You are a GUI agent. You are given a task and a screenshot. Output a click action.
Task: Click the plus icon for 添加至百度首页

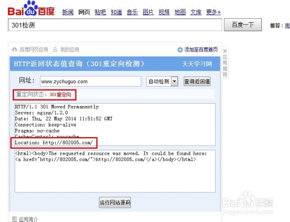coord(180,50)
